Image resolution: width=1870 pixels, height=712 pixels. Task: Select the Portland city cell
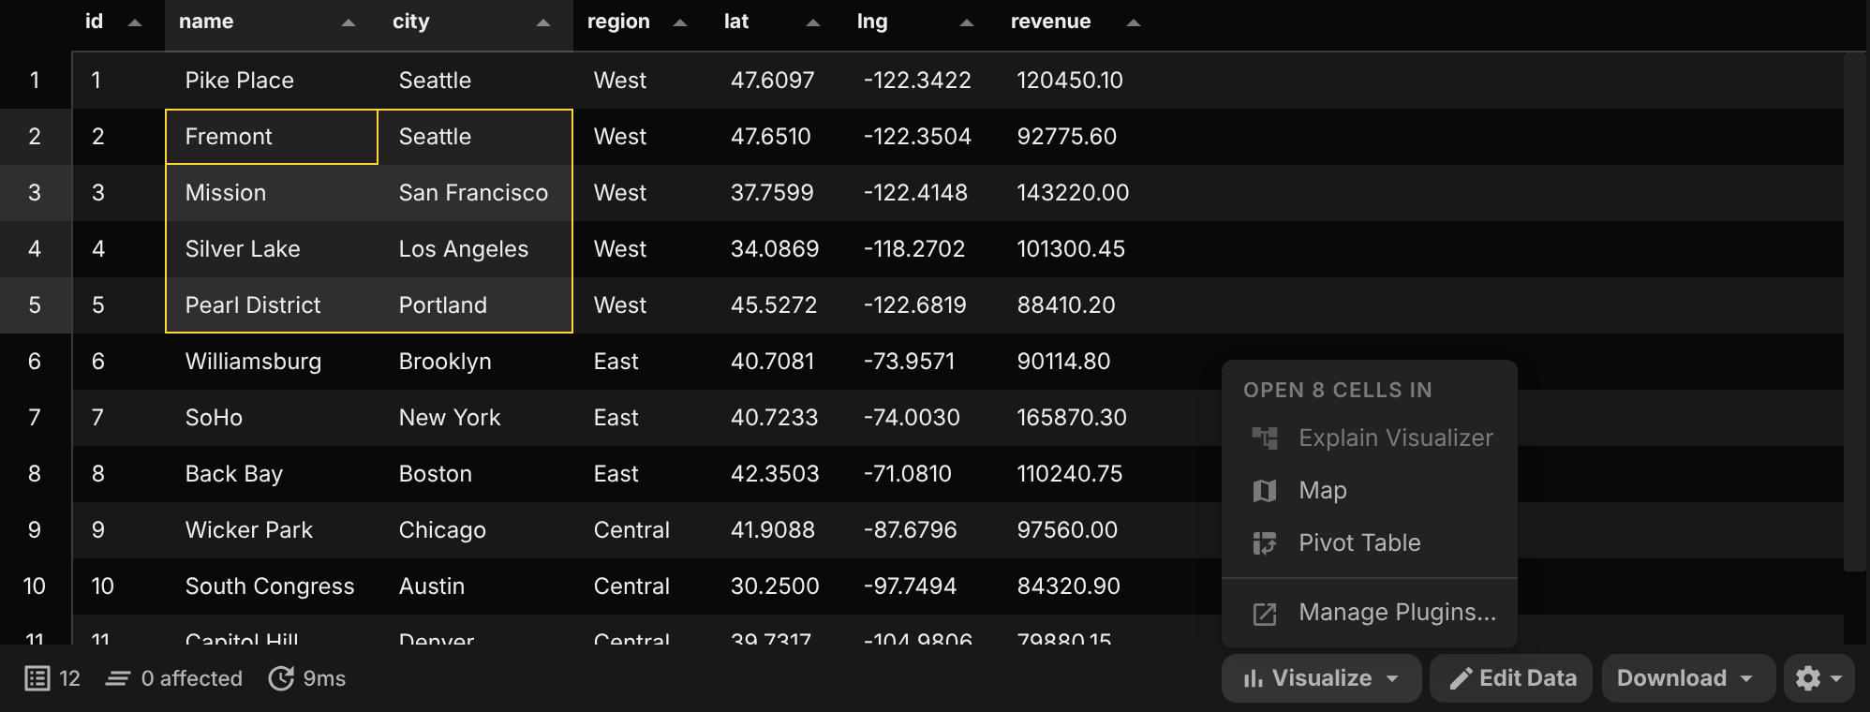pyautogui.click(x=475, y=305)
